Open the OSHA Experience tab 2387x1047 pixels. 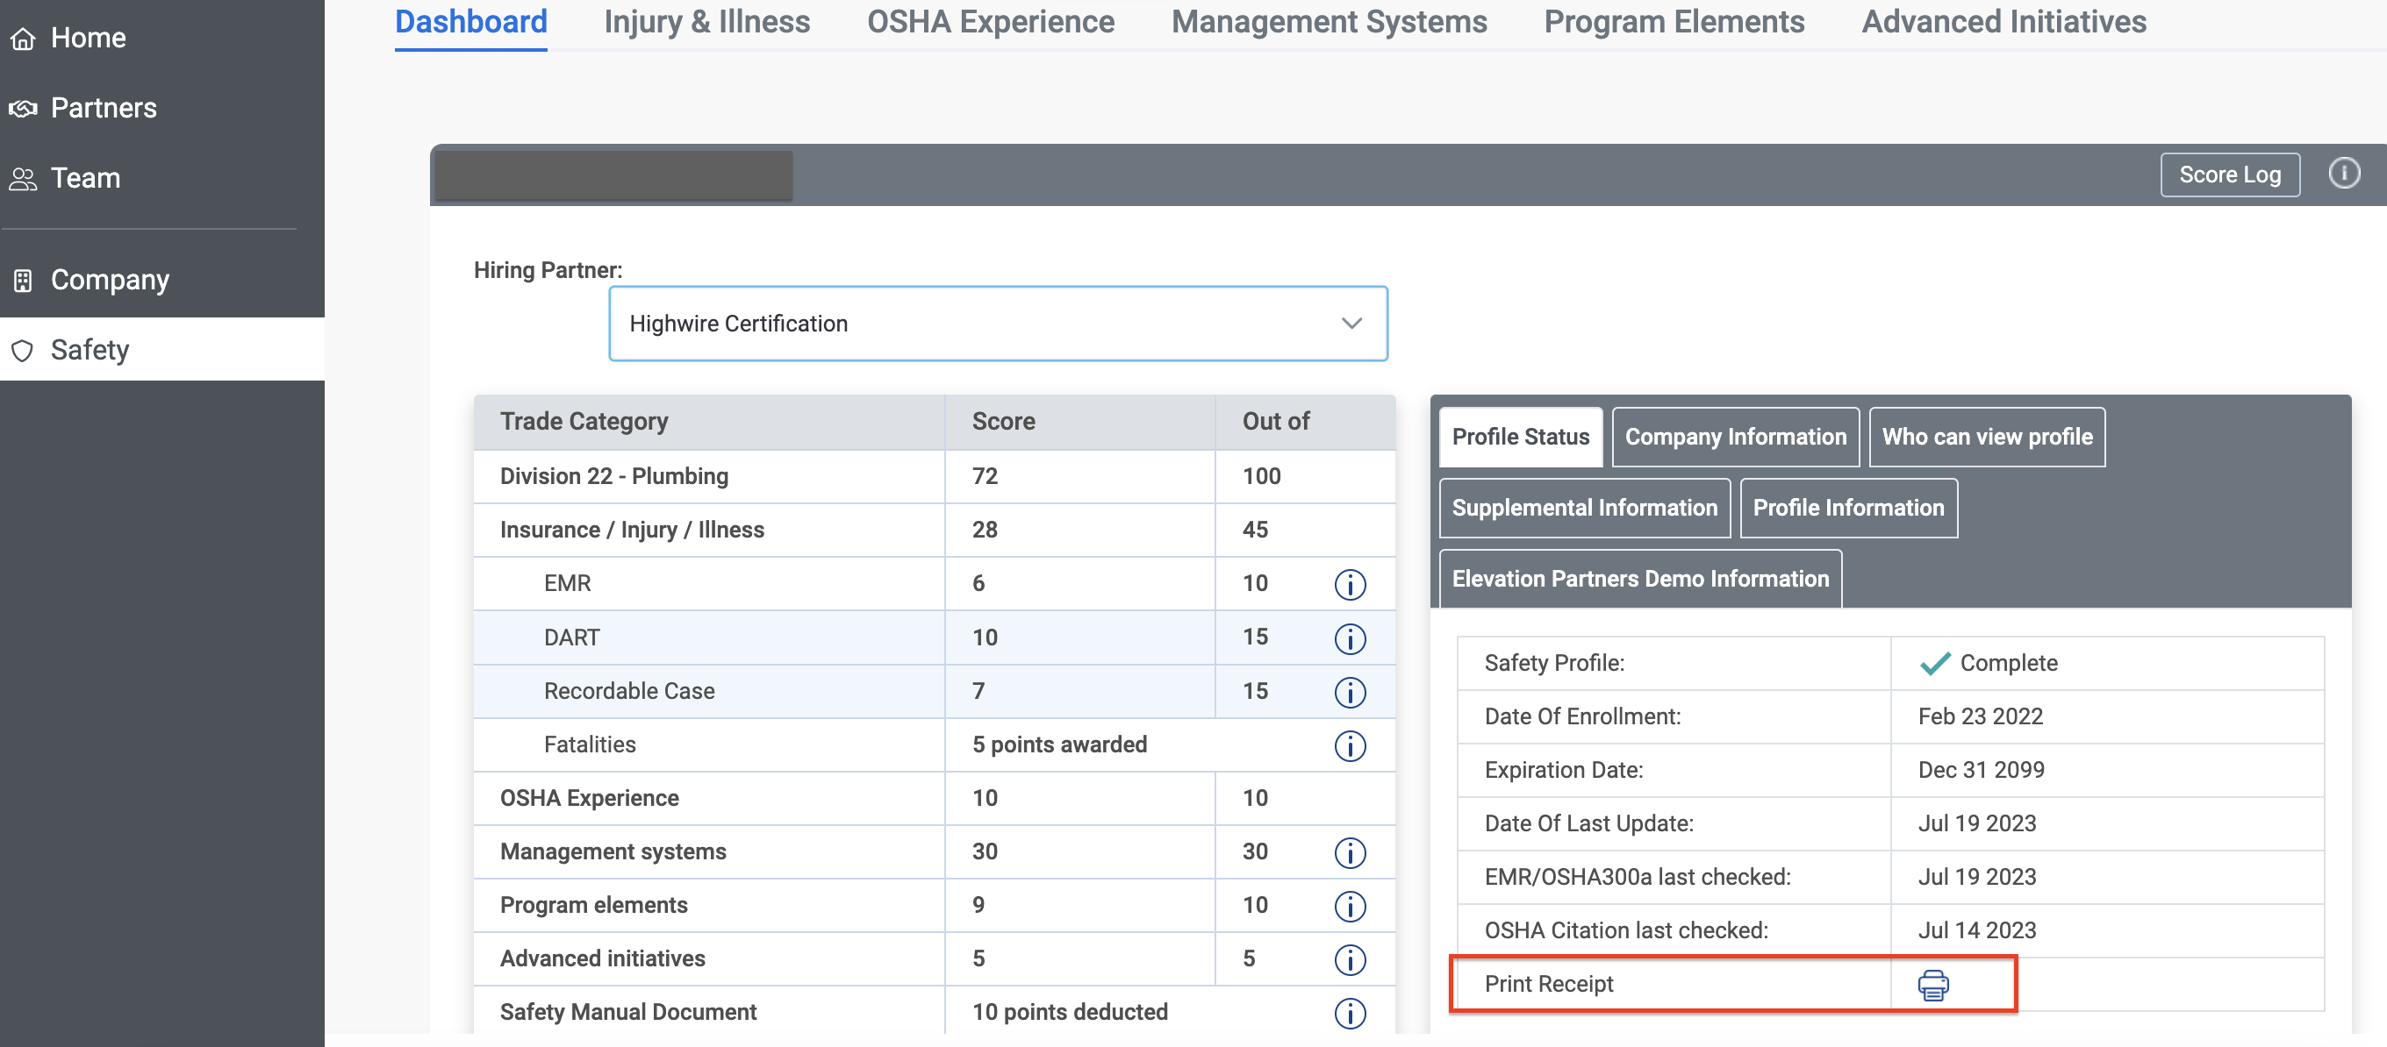click(991, 22)
